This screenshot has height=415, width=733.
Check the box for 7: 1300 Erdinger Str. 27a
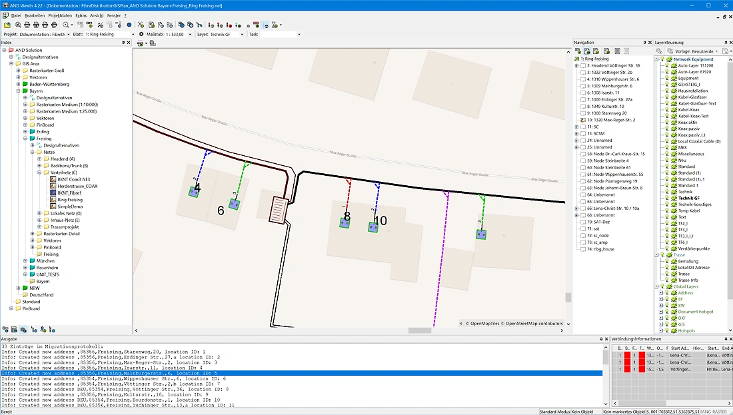point(583,99)
